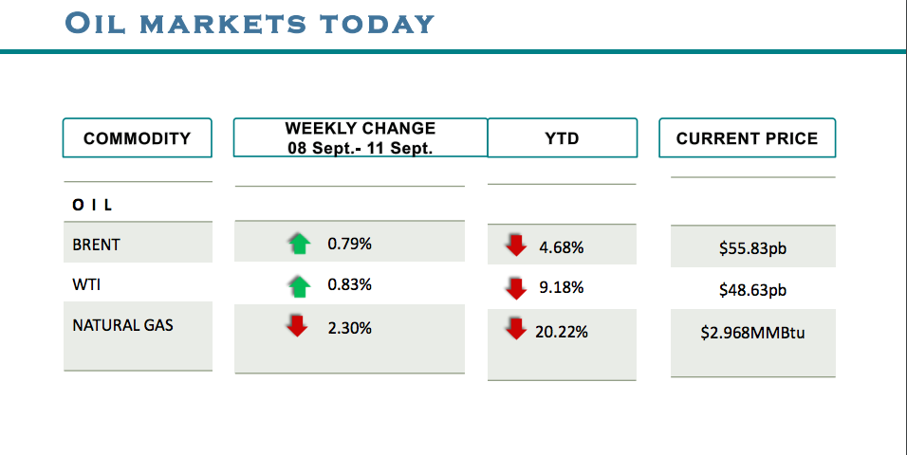Click the $55.83pb Brent price
This screenshot has width=907, height=455.
pos(752,250)
